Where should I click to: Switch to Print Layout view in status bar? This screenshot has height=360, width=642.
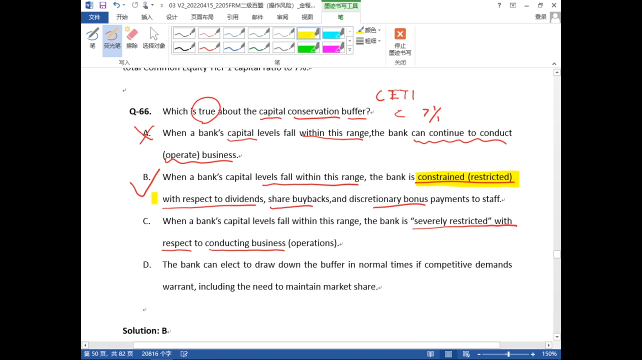click(448, 354)
